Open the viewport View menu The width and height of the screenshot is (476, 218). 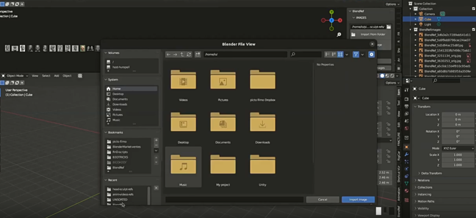(35, 76)
